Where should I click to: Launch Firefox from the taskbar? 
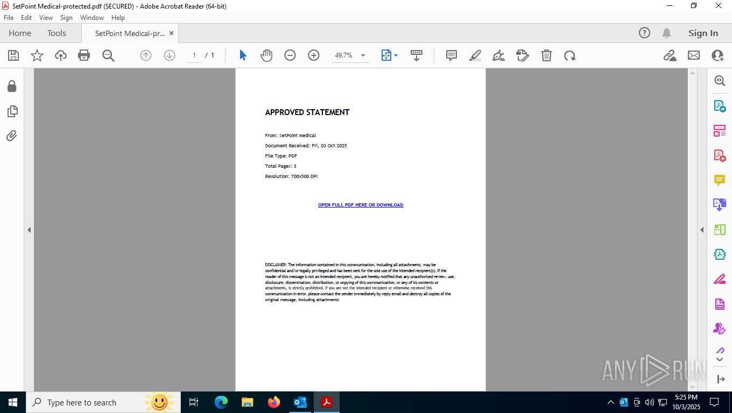[x=274, y=402]
